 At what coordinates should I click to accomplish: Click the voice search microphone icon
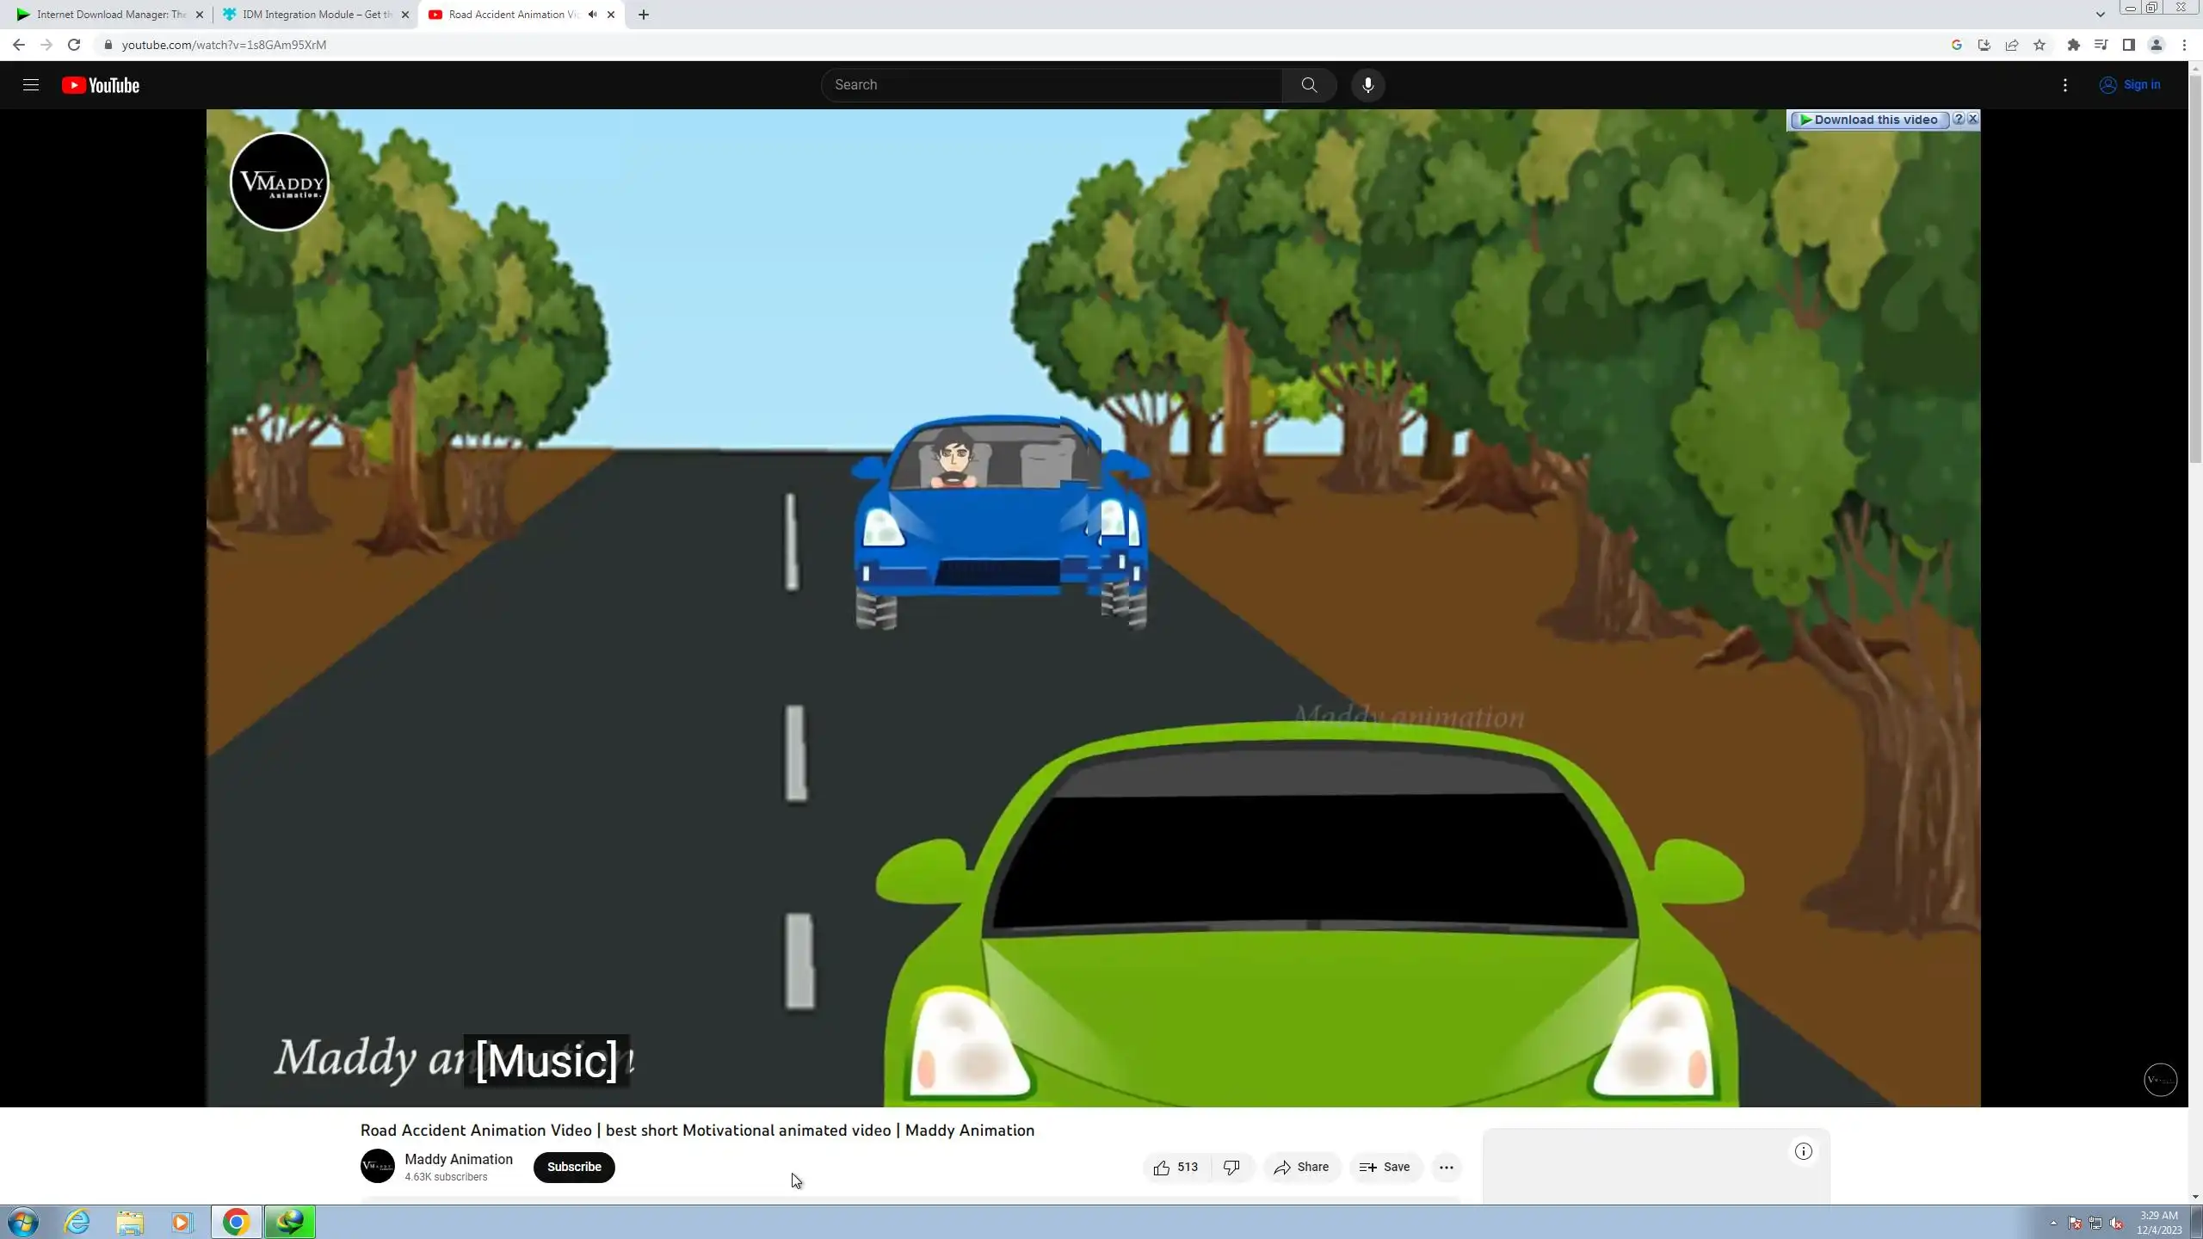pyautogui.click(x=1367, y=84)
